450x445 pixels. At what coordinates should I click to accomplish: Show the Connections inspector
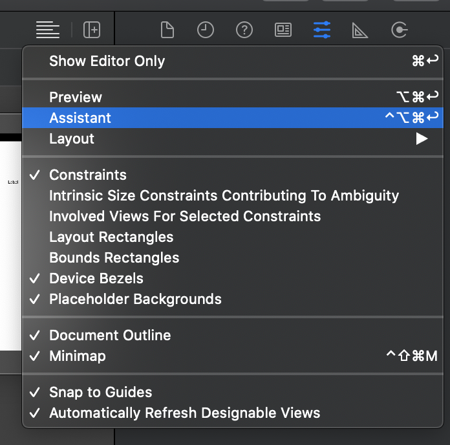coord(400,30)
